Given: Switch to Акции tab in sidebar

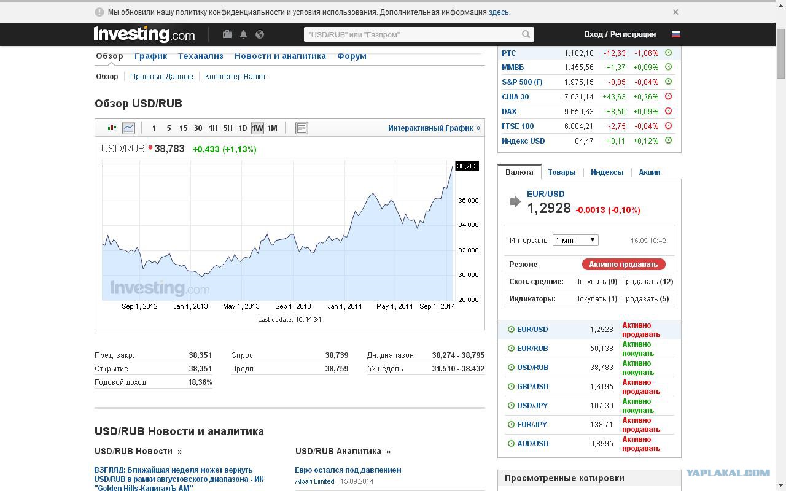Looking at the screenshot, I should pos(650,172).
